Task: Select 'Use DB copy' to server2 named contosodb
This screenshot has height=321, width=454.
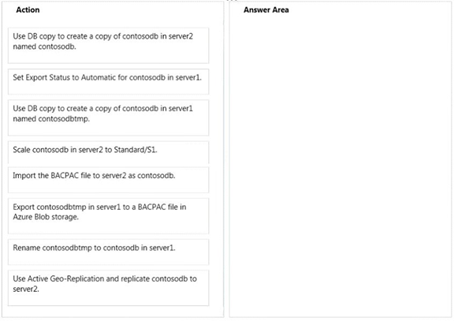Action: 108,46
